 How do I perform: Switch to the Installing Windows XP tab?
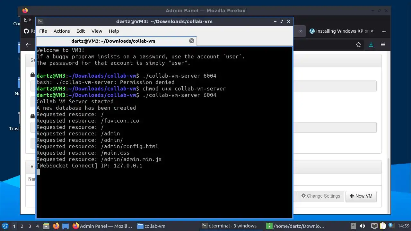pos(339,31)
